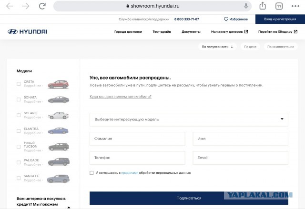The image size is (305, 209).
Task: Reload the page with the refresh icon
Action: coord(42,6)
